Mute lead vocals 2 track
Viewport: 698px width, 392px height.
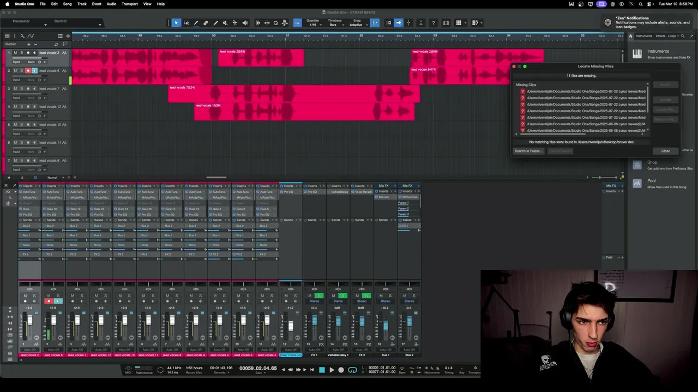15,53
